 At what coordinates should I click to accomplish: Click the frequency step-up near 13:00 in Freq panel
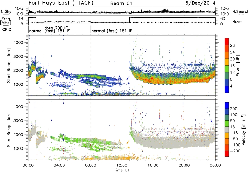click(x=130, y=20)
